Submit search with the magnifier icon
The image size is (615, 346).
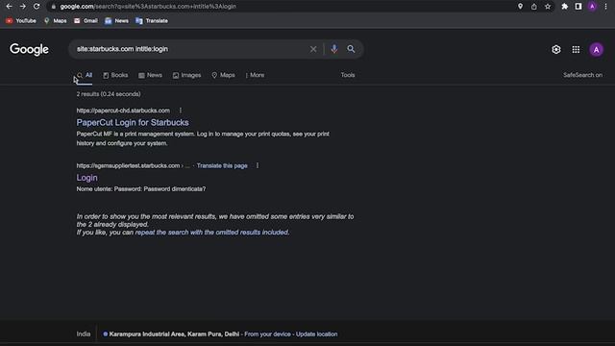(351, 49)
